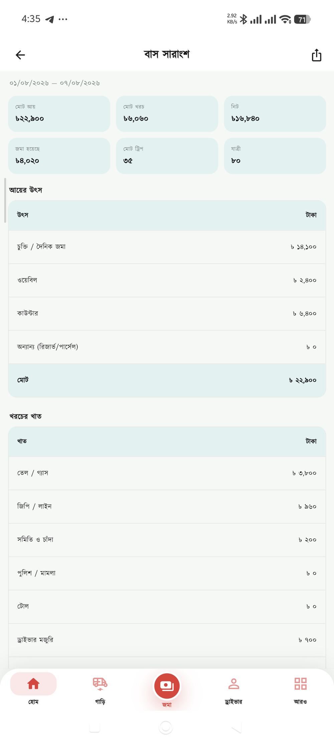This screenshot has width=334, height=745.
Task: Tap the জমা হয়েছে card
Action: pyautogui.click(x=59, y=156)
